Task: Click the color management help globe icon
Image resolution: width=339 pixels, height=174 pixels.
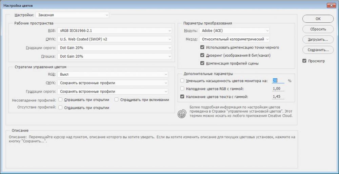Action: 182,114
